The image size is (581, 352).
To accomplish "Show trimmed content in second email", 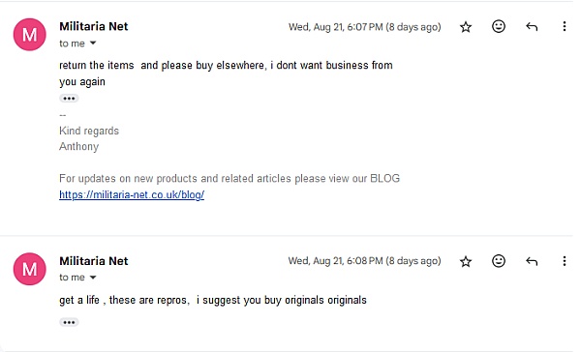I will click(x=69, y=322).
